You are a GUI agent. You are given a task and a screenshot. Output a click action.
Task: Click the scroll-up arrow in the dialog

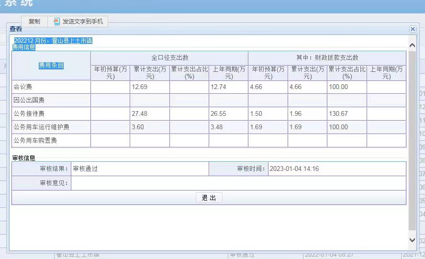(x=412, y=45)
